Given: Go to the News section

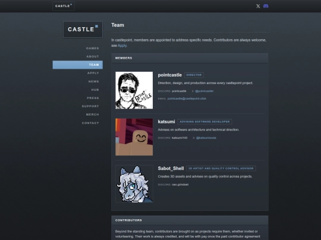Looking at the screenshot, I should [94, 81].
